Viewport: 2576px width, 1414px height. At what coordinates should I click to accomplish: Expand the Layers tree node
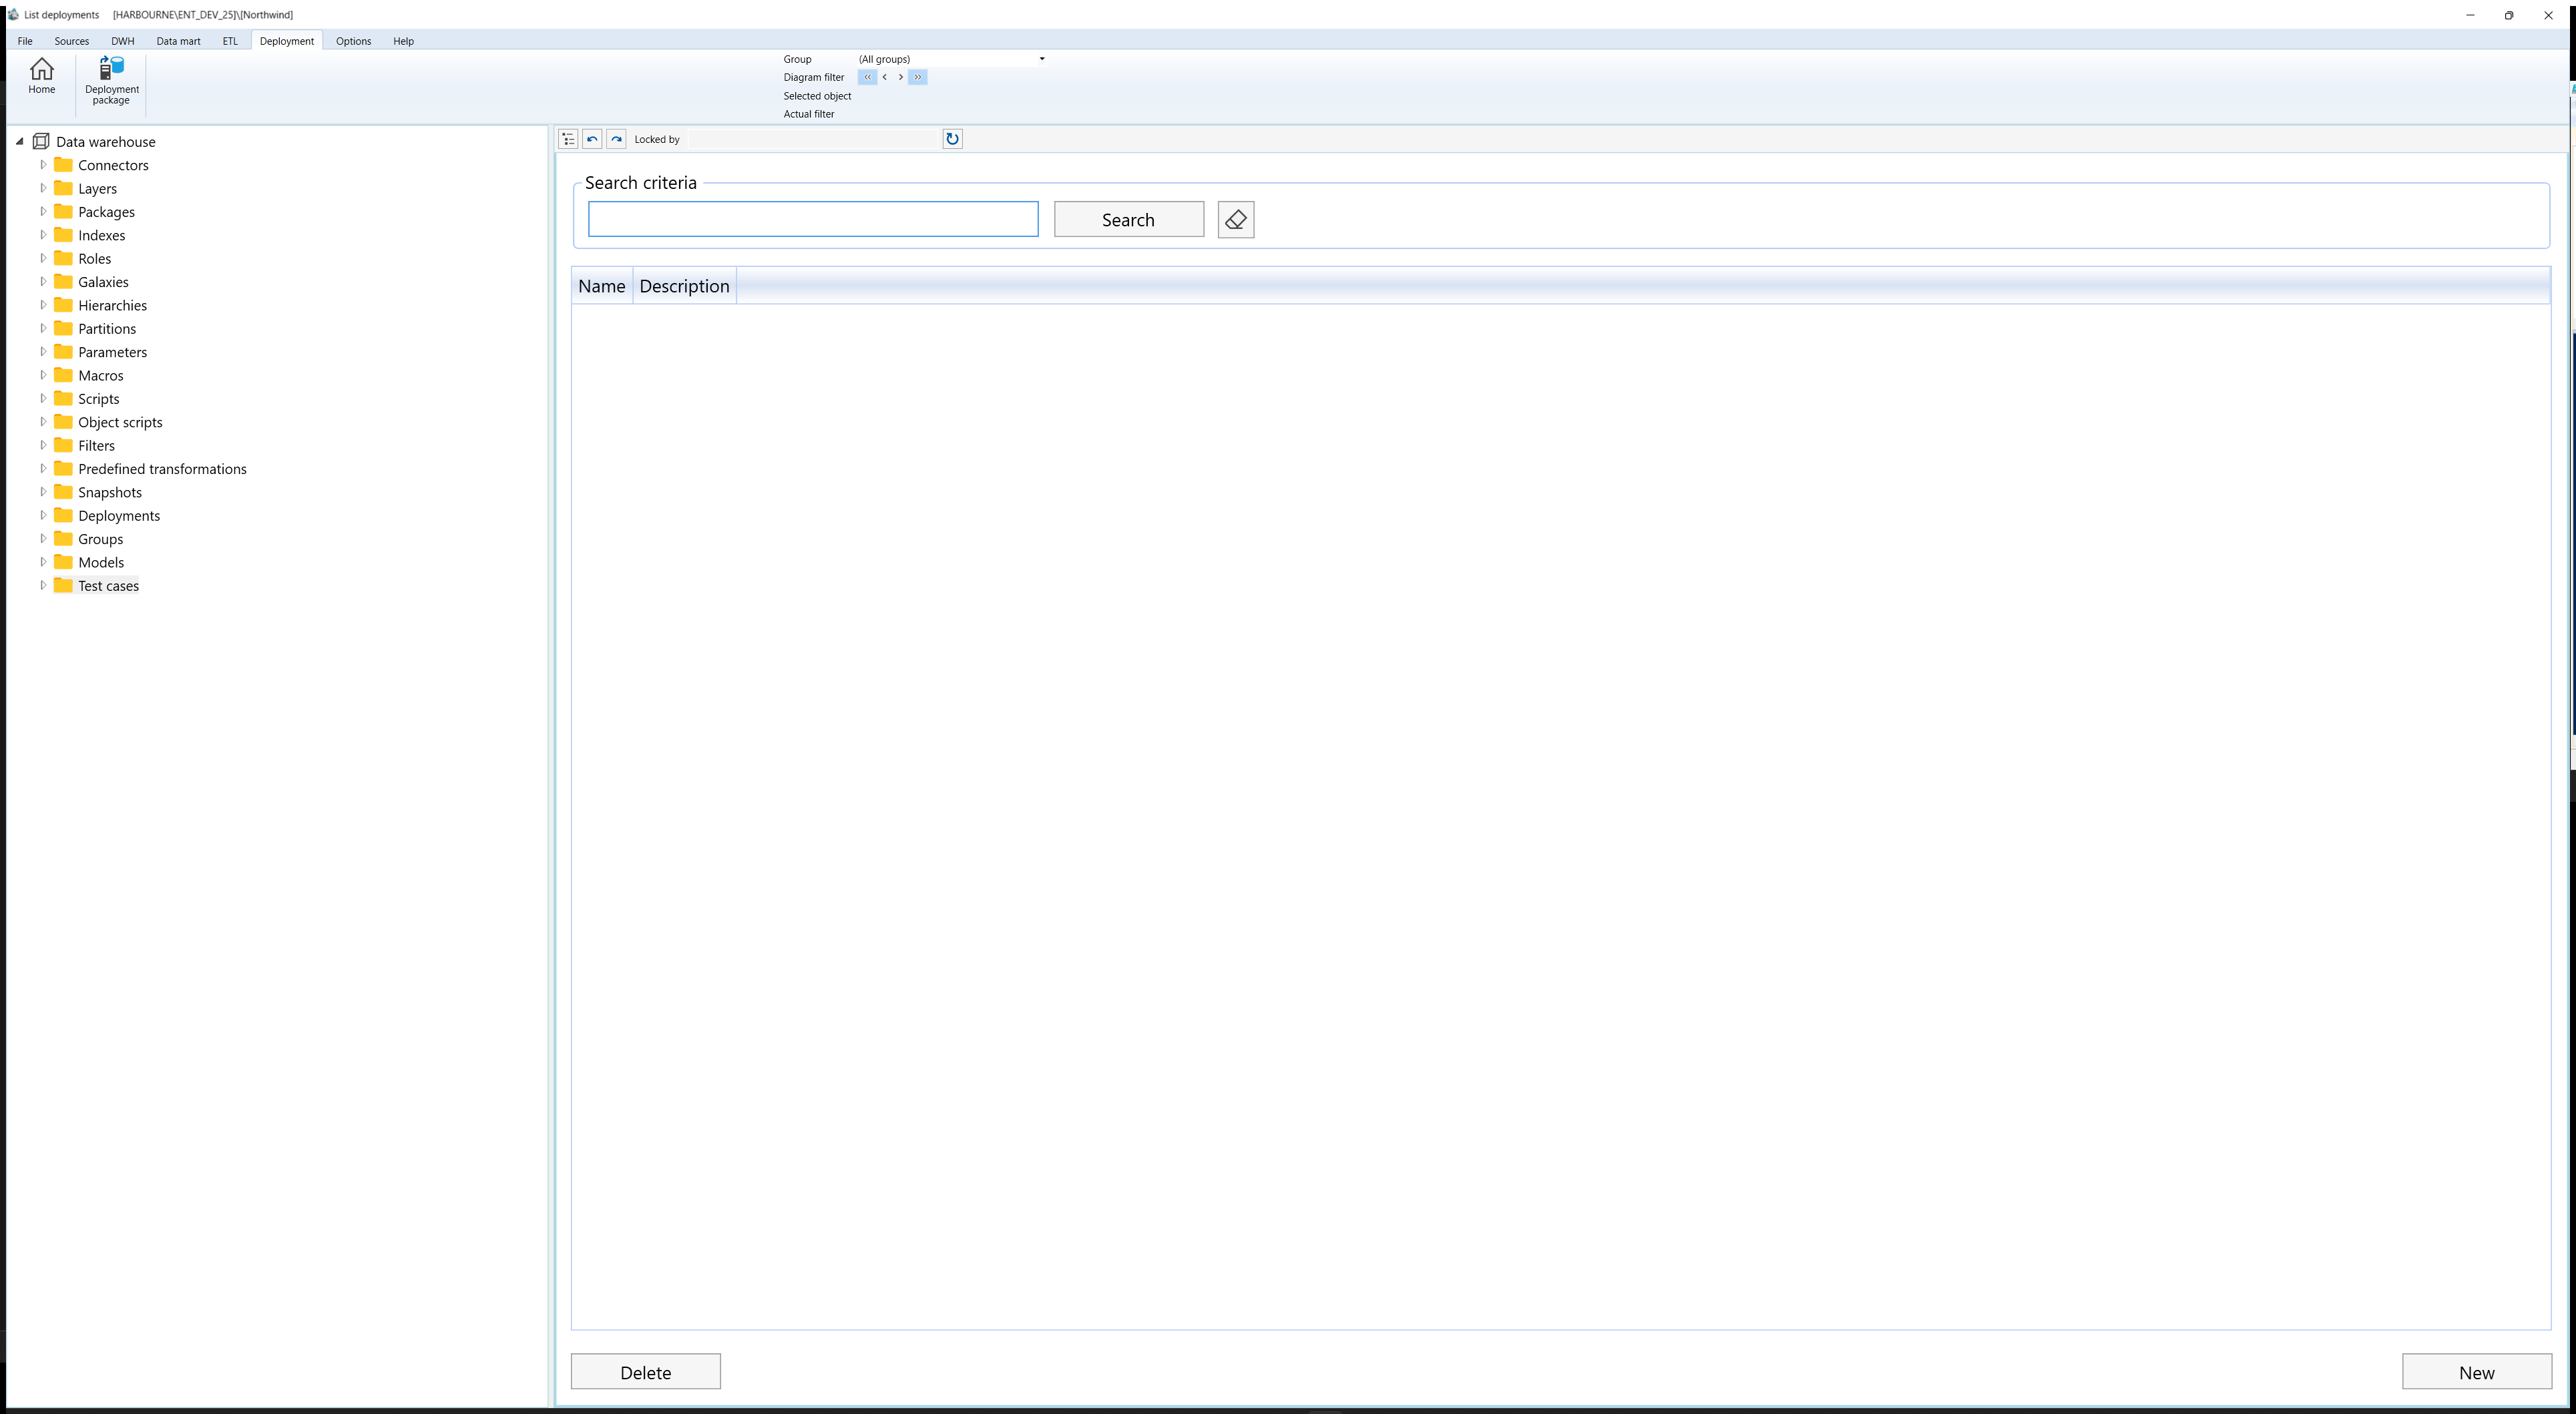pos(43,188)
